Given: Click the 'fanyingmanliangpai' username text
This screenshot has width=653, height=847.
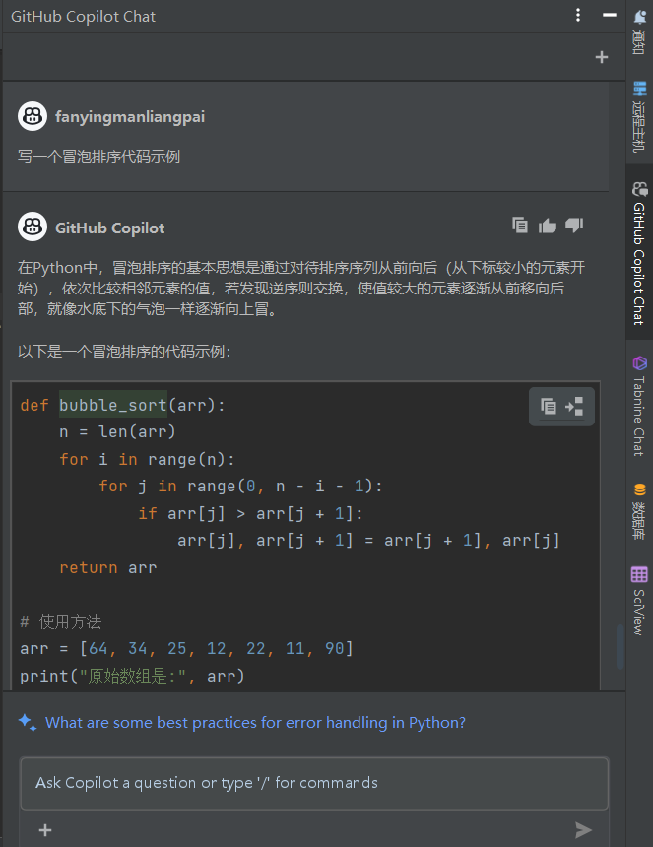Looking at the screenshot, I should point(130,116).
